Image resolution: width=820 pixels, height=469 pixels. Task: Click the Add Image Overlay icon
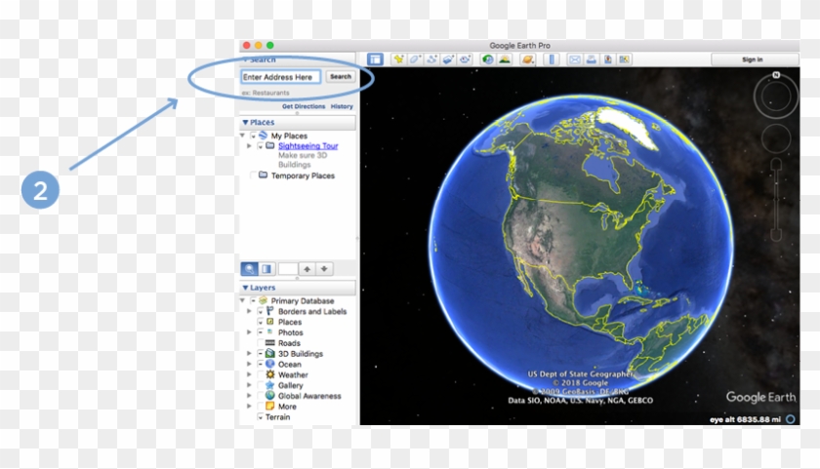tap(449, 59)
